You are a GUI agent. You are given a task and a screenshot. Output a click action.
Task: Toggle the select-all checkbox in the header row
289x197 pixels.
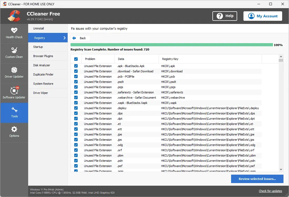76,59
